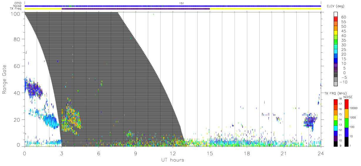Click the 40 tick label on Range Gate axis
This screenshot has height=166, width=361.
pyautogui.click(x=17, y=93)
